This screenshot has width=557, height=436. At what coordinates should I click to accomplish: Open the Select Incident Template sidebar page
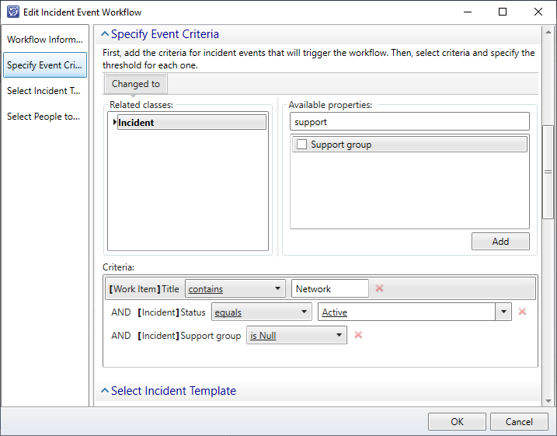click(x=44, y=91)
